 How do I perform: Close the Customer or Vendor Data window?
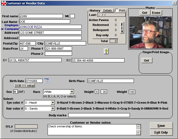coord(174,3)
